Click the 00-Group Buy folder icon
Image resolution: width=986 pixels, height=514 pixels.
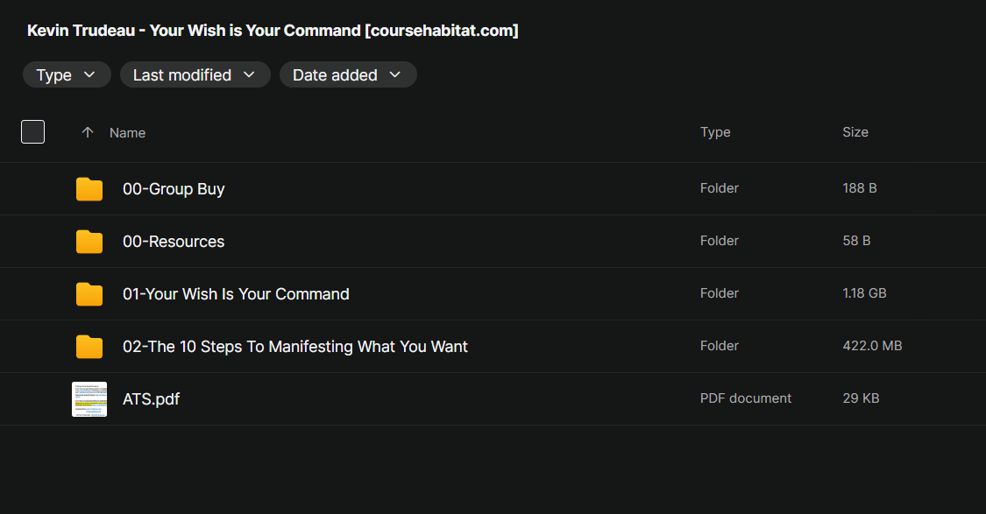[x=89, y=189]
